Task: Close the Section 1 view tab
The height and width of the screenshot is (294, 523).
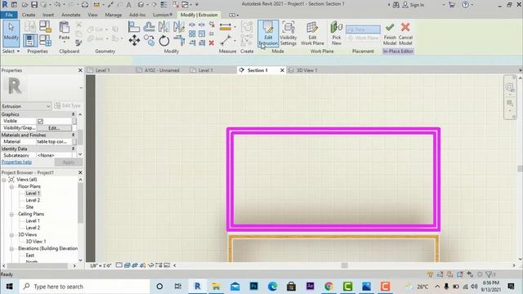Action: tap(282, 70)
